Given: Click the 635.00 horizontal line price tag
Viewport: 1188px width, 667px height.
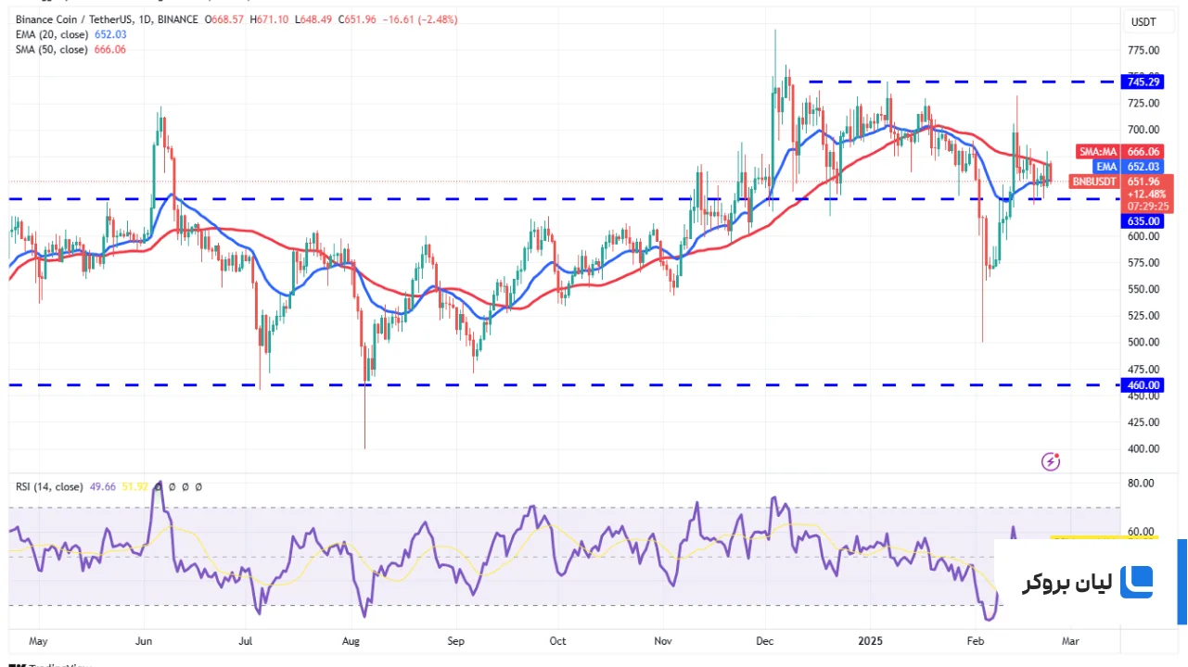Looking at the screenshot, I should point(1143,221).
